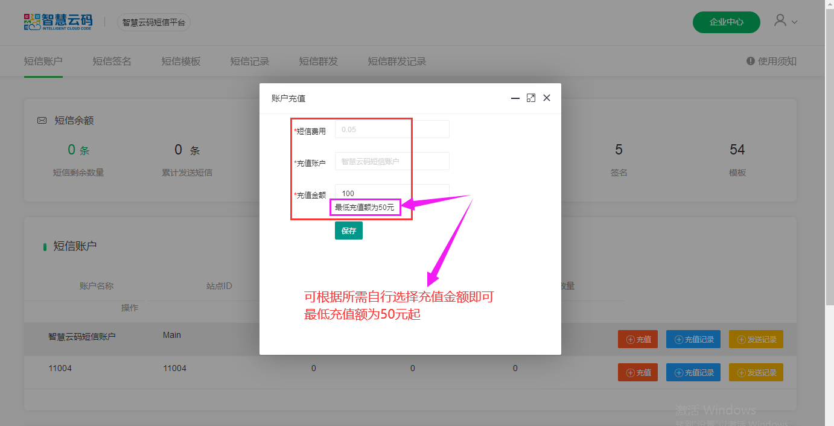The width and height of the screenshot is (834, 426).
Task: Click the 使用须知 info icon
Action: tap(751, 61)
